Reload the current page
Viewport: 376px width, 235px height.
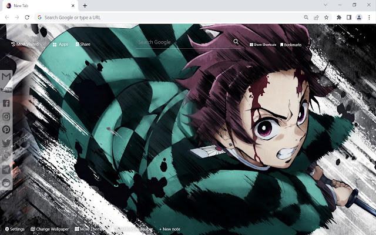(x=27, y=17)
